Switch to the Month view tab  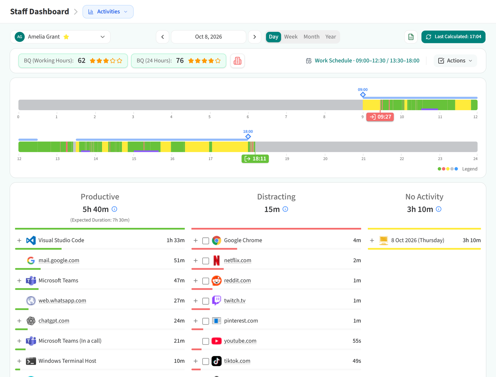(311, 37)
